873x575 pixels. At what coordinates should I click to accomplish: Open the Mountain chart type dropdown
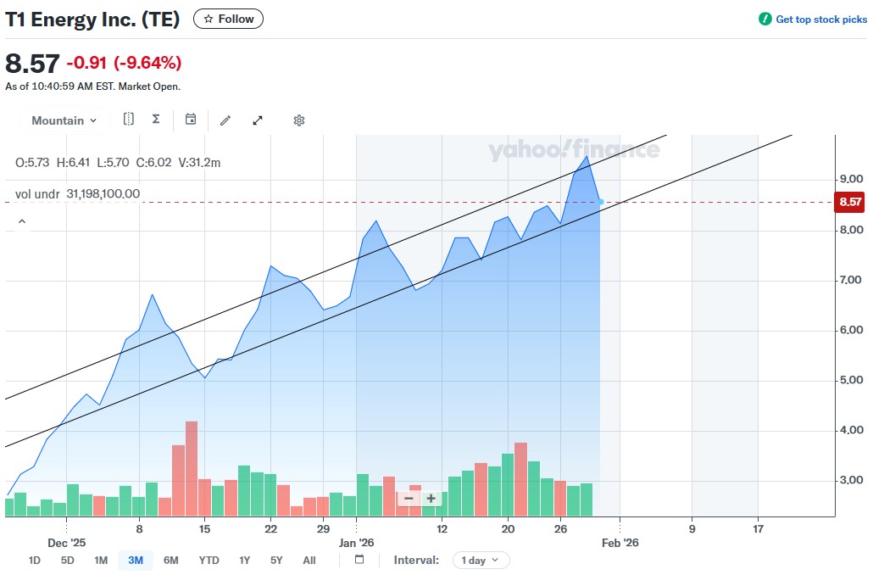coord(64,120)
